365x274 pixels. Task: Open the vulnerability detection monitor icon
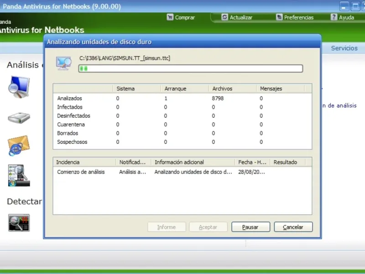coord(19,223)
